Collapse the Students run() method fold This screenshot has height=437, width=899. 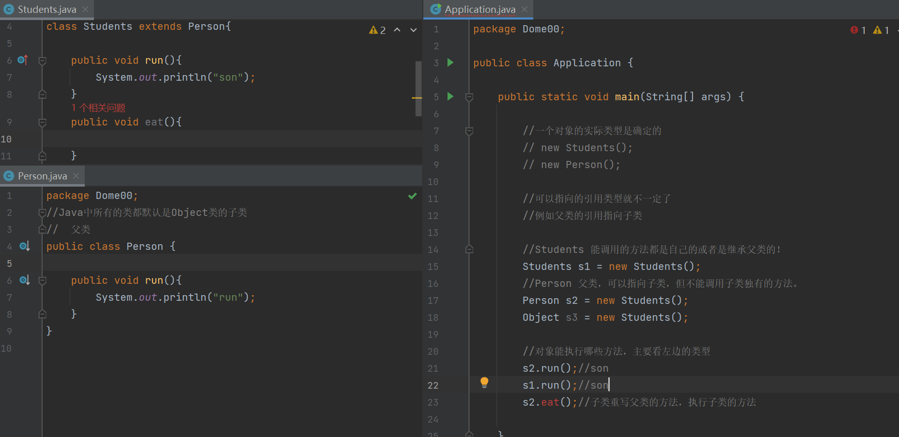pos(43,61)
